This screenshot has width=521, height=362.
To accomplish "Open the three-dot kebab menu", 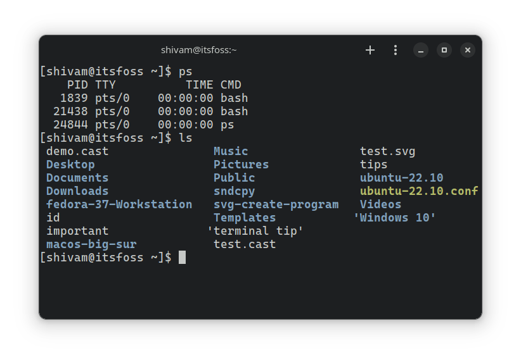I will click(396, 50).
